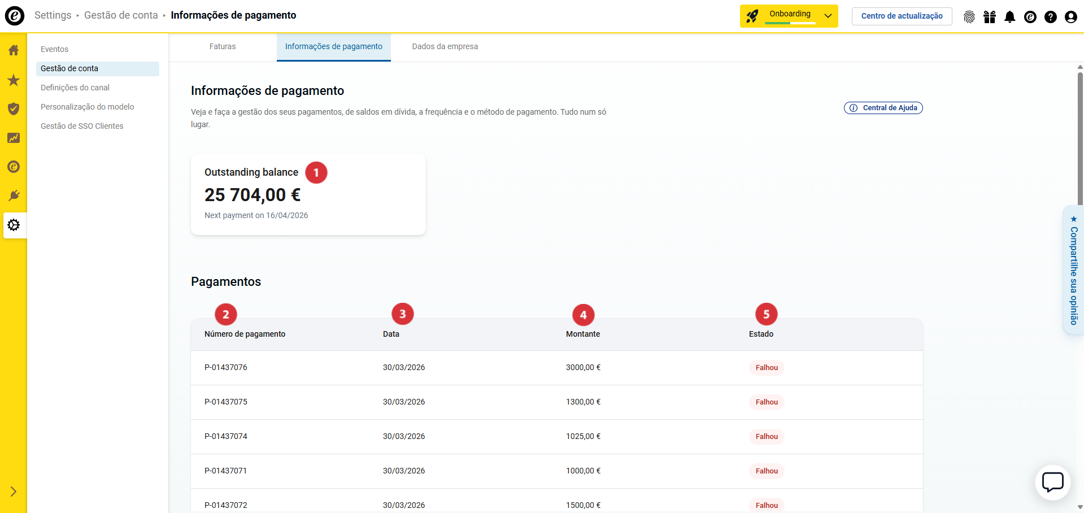Click the gift box icon in header
This screenshot has width=1084, height=513.
(989, 17)
